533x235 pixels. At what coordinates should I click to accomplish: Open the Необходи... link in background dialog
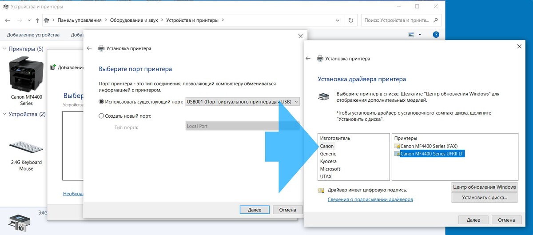pos(73,194)
